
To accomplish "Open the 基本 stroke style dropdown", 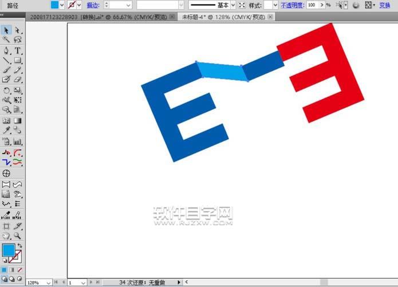I will (x=233, y=5).
